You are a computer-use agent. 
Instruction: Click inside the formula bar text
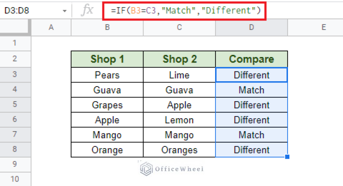pyautogui.click(x=186, y=10)
